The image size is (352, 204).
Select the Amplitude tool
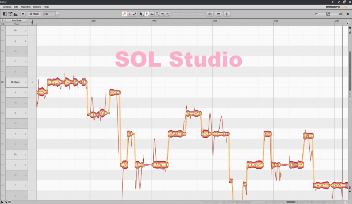tap(157, 14)
